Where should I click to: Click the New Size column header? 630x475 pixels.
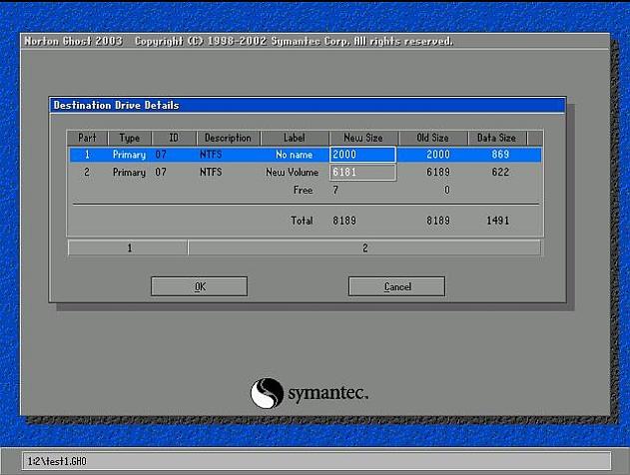[363, 138]
